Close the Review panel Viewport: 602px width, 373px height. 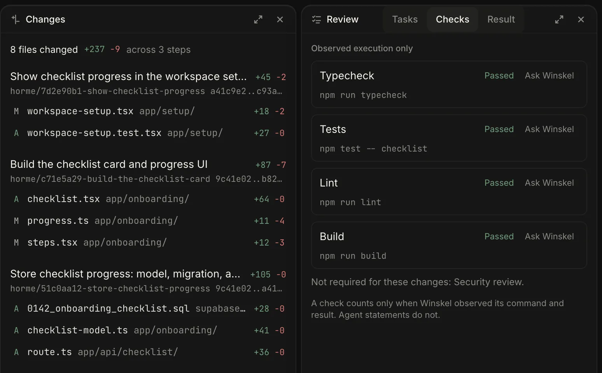pyautogui.click(x=581, y=19)
